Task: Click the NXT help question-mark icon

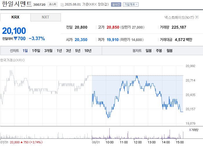Action: click(197, 17)
